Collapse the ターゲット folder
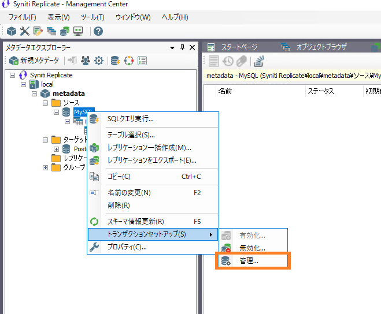Image resolution: width=381 pixels, height=314 pixels. (x=46, y=140)
